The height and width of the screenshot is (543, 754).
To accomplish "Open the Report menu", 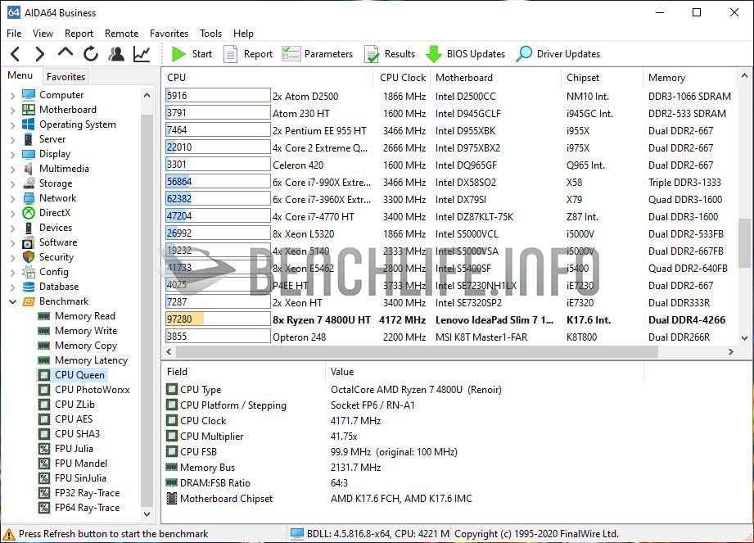I will point(79,34).
